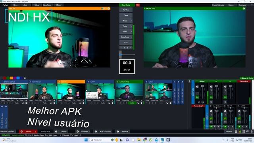Click gear icon beside Externo button
This screenshot has height=143, width=254.
(56, 131)
